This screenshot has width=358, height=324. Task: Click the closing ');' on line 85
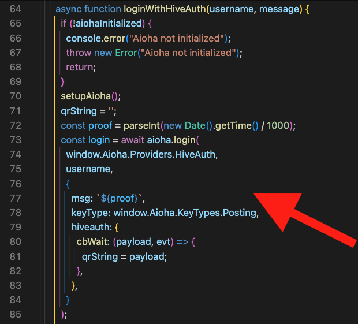64,315
